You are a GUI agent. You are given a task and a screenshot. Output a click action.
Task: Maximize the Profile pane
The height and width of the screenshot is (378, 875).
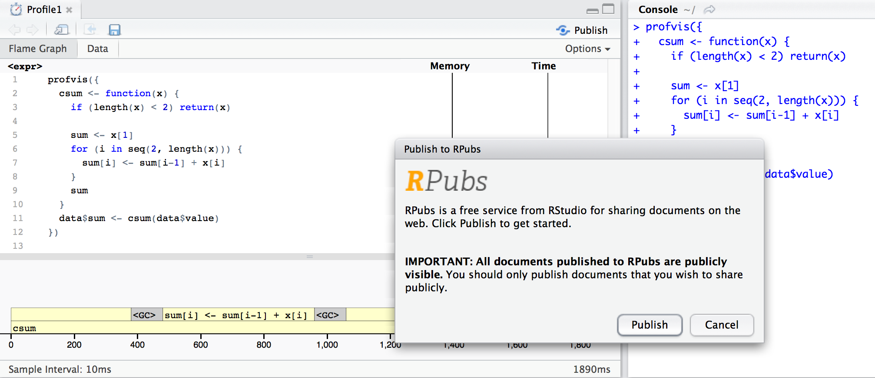click(x=608, y=9)
